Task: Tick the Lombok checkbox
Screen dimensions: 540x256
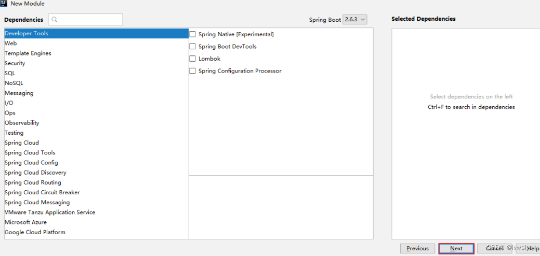Action: [x=192, y=59]
